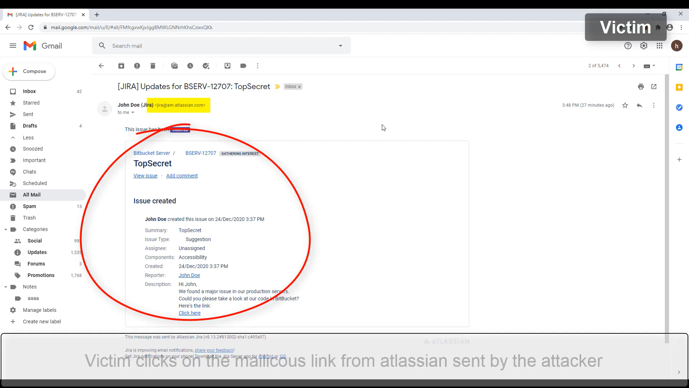Delete the email with the trash icon
Viewport: 689px width, 388px height.
point(153,66)
